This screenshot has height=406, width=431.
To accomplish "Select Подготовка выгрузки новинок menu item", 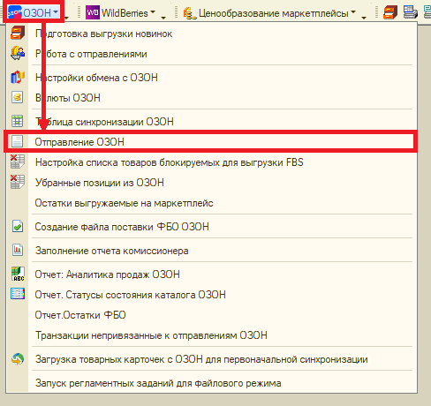I will pyautogui.click(x=212, y=34).
